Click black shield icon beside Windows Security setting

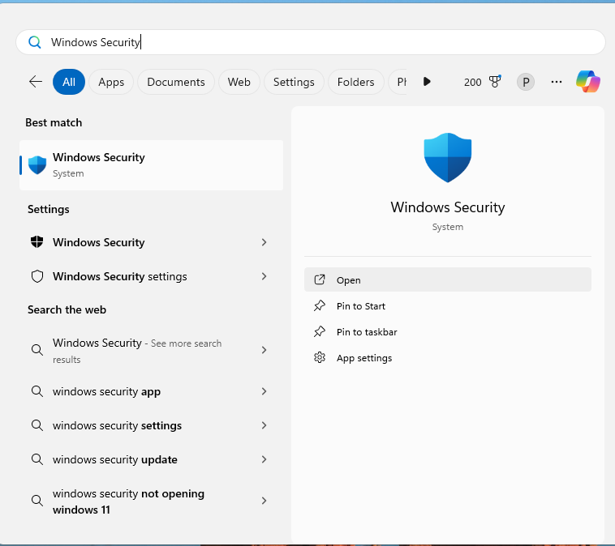37,242
